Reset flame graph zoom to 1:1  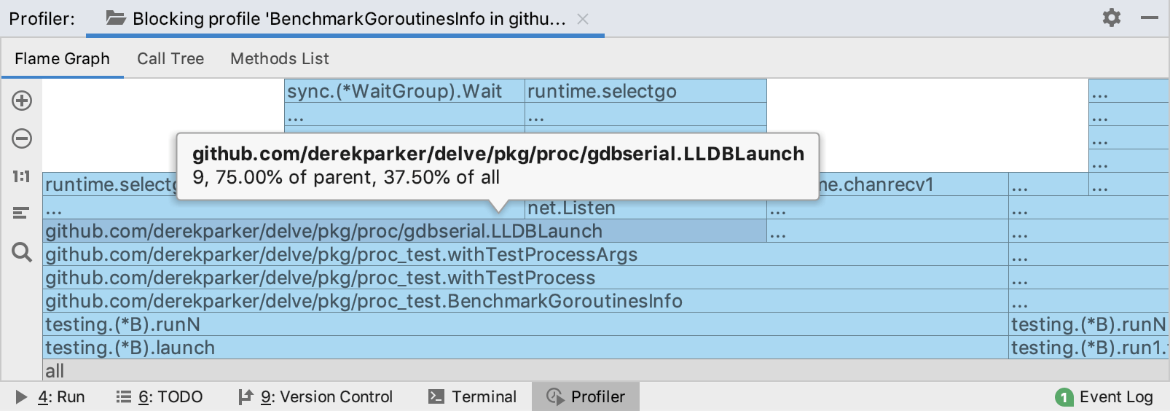click(x=22, y=176)
